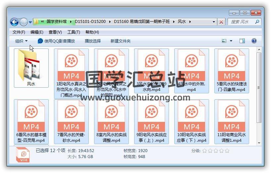Toggle the preview pane icon
Image resolution: width=271 pixels, height=173 pixels.
pos(242,41)
